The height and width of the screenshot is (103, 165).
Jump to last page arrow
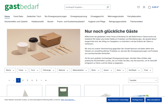click(x=46, y=80)
